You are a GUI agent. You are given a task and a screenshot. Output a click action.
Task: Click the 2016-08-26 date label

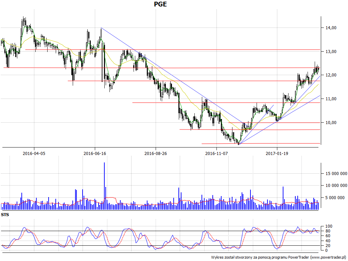[156, 153]
